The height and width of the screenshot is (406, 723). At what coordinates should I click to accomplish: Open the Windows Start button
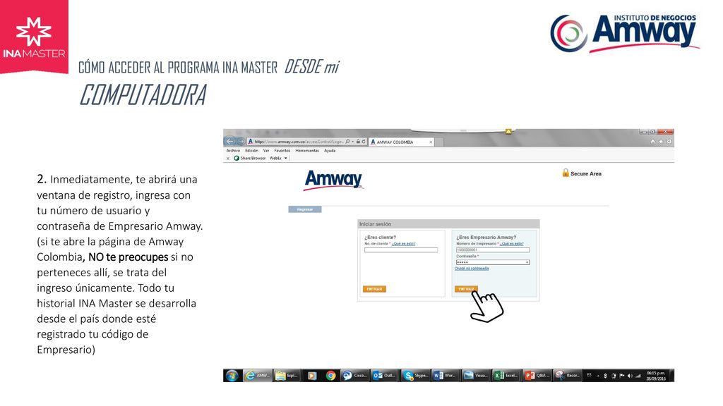(232, 376)
